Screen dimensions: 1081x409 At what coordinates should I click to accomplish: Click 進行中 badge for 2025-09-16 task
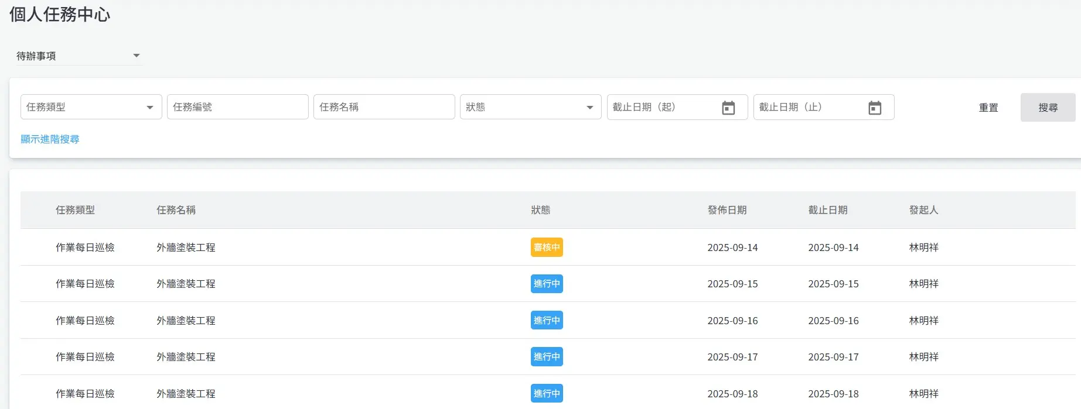pyautogui.click(x=547, y=321)
